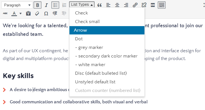Choose the Check list type
Viewport: 205px width, 110px height.
[x=107, y=13]
